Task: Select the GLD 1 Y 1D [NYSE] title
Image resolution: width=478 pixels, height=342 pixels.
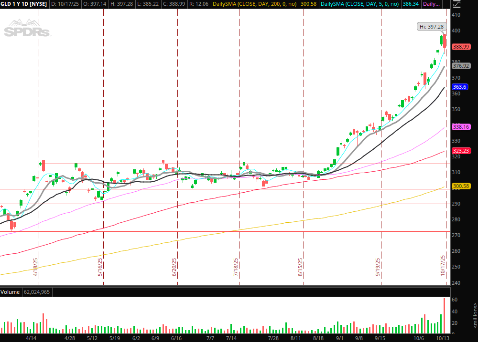Action: coord(24,4)
